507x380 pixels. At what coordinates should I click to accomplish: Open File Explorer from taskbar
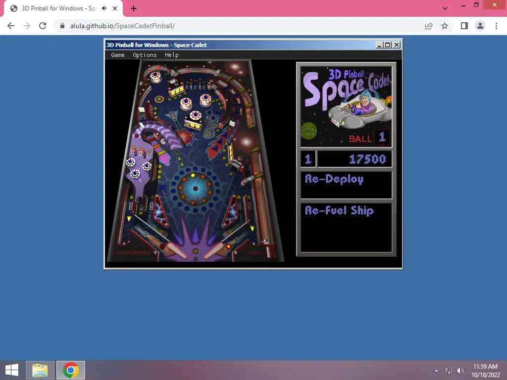click(40, 370)
